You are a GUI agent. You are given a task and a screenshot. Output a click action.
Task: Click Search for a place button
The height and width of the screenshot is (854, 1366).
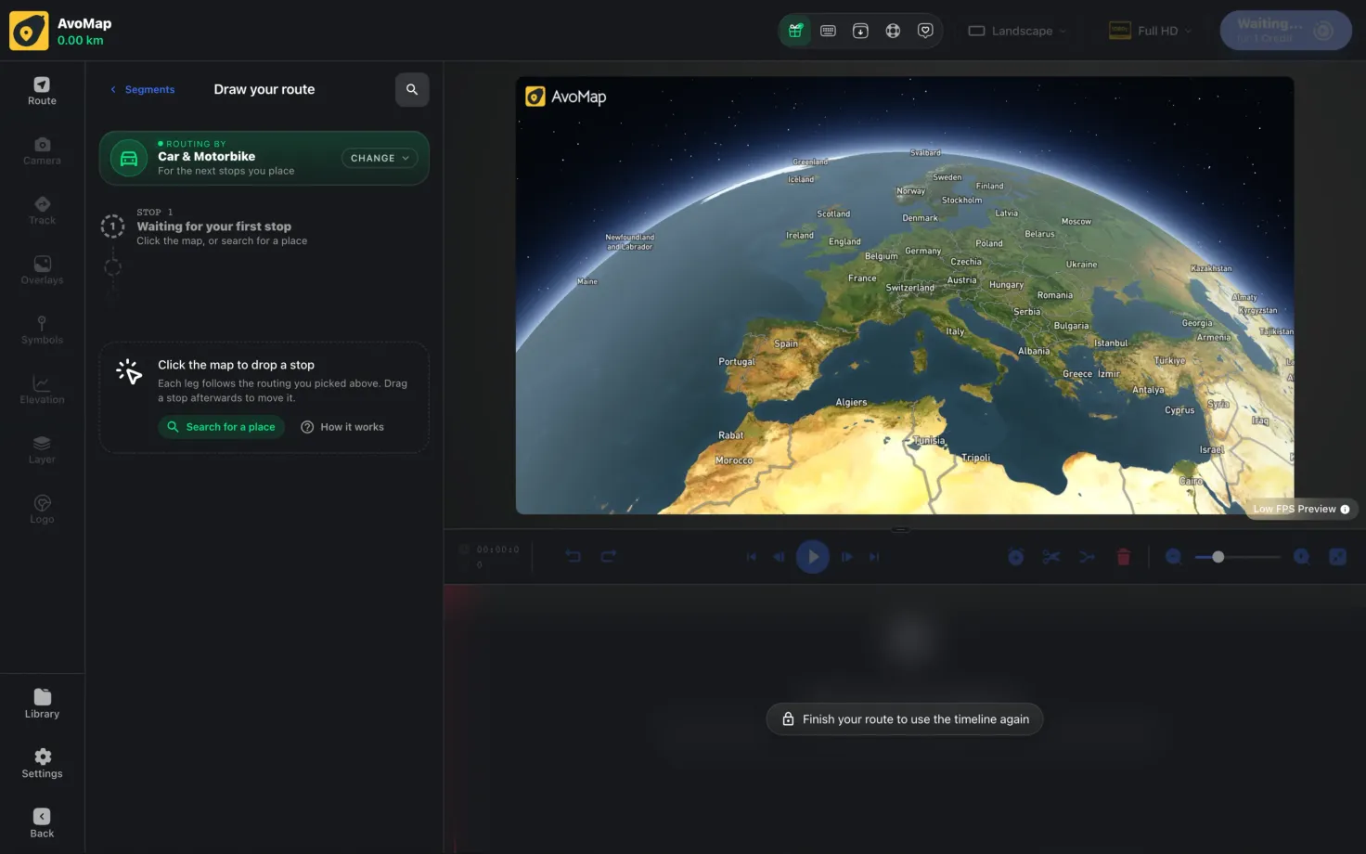(x=222, y=427)
